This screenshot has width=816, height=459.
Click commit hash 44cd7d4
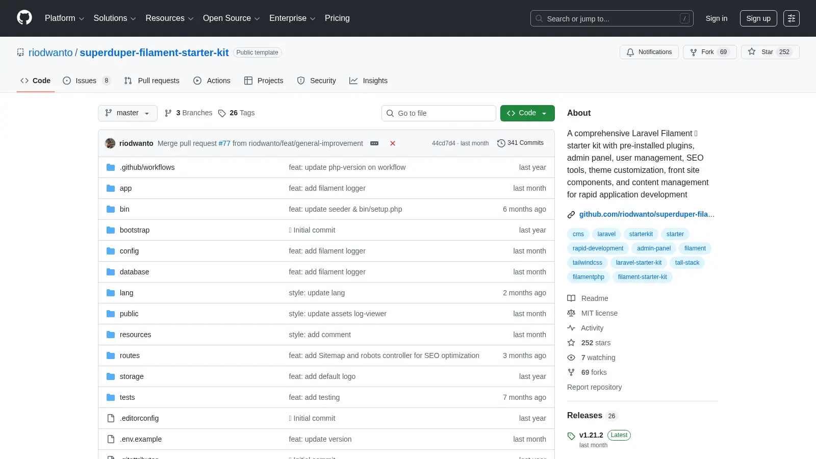coord(443,143)
